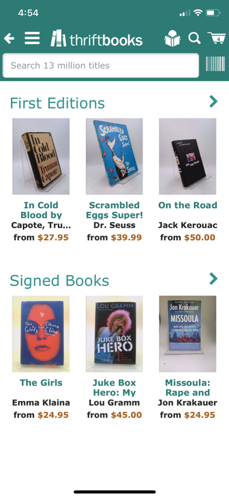Open the hamburger menu
This screenshot has height=497, width=229.
point(32,38)
